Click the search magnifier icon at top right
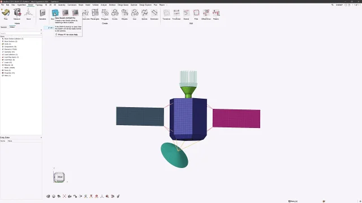362x203 pixels. point(333,5)
